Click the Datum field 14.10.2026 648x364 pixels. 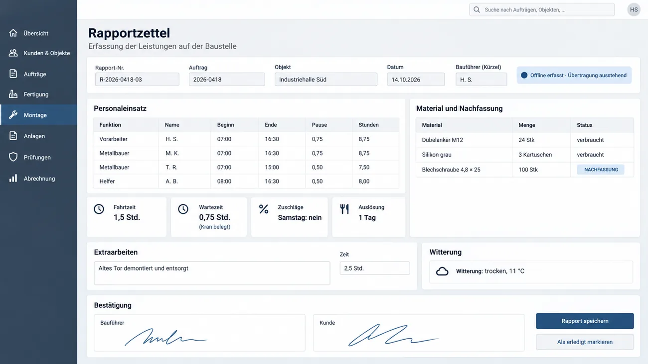[416, 80]
